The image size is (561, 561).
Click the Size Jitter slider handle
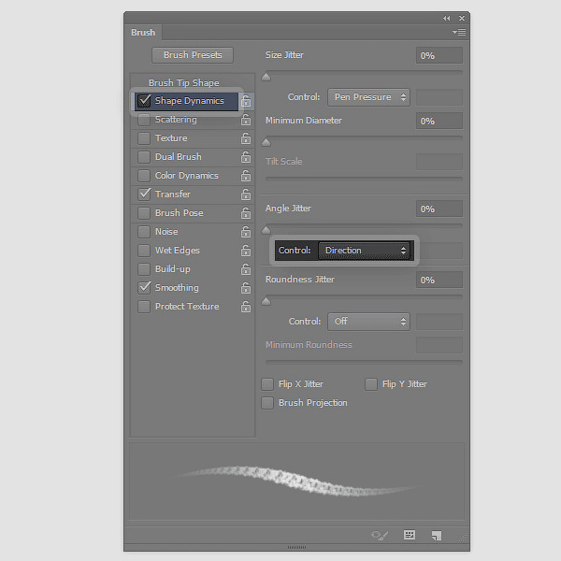pos(266,77)
